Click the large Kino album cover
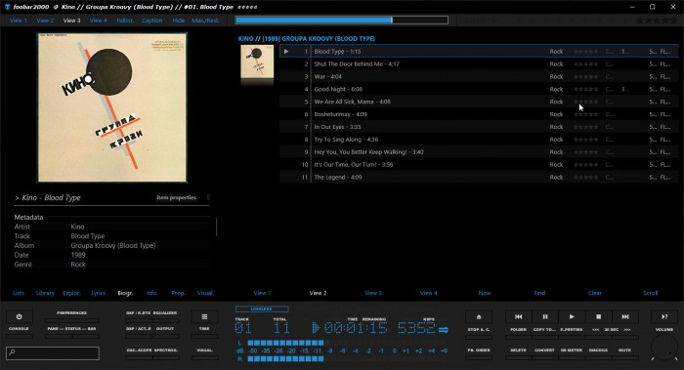The height and width of the screenshot is (370, 684). tap(112, 107)
